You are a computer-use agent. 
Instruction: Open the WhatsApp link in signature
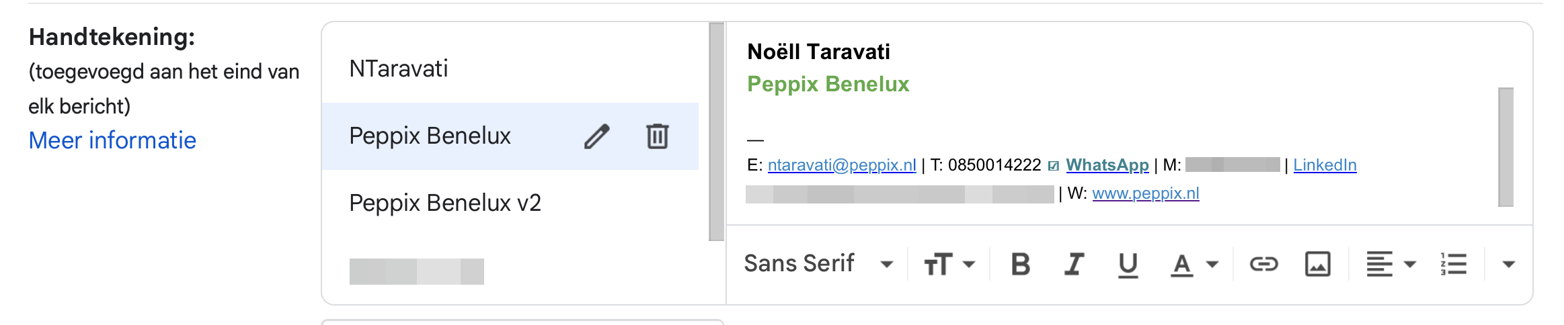(1107, 165)
